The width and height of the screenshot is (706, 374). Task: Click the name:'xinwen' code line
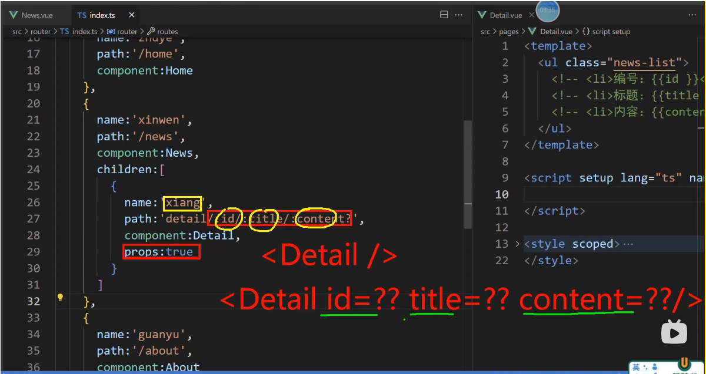145,120
